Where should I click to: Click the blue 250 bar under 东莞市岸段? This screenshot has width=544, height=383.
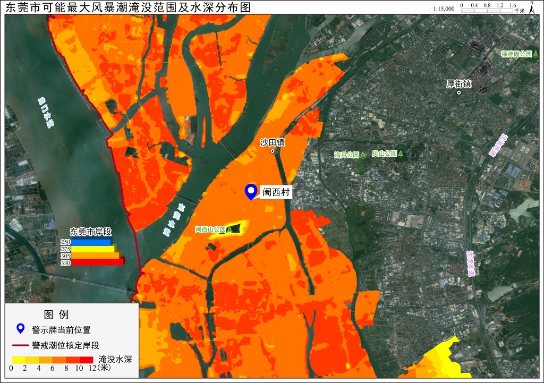coord(91,242)
